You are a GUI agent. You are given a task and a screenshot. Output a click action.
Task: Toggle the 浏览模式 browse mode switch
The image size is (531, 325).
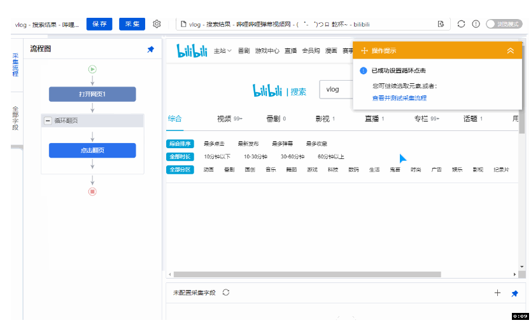tap(504, 24)
